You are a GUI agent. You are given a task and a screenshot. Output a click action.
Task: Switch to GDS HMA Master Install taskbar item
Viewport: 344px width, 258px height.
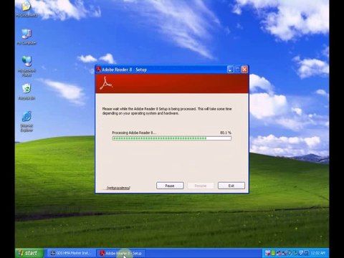71,253
